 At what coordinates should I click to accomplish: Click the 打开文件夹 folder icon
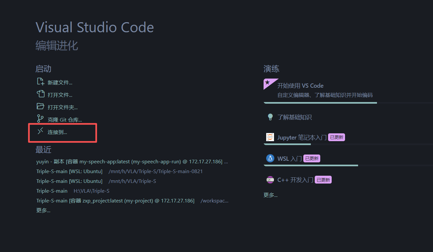point(40,107)
